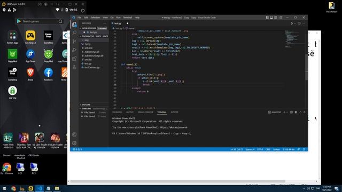The height and width of the screenshot is (192, 342).
Task: Open Brave browser in LDPlayer
Action: pyautogui.click(x=30, y=74)
